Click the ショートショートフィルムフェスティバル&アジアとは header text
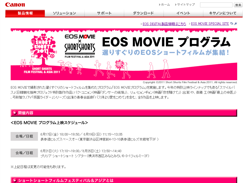Image resolution: width=244 pixels, height=183 pixels. click(66, 181)
